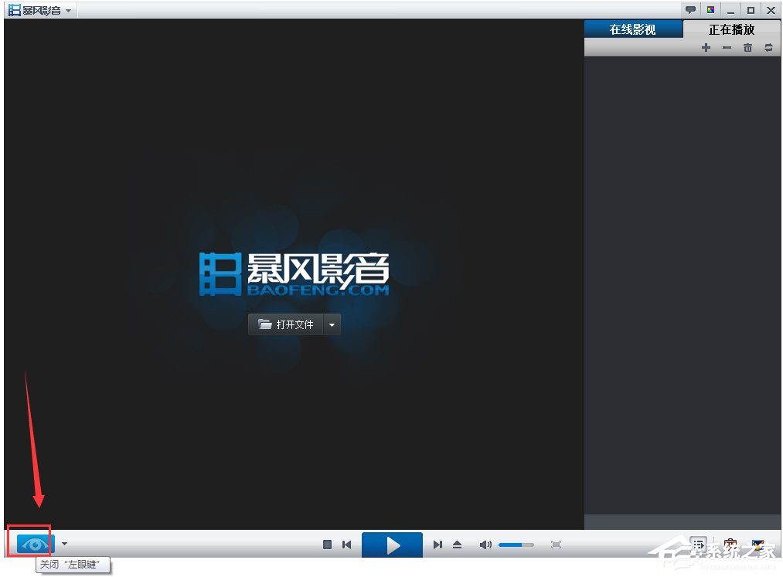The image size is (783, 577).
Task: Adjust the volume slider
Action: tap(516, 545)
